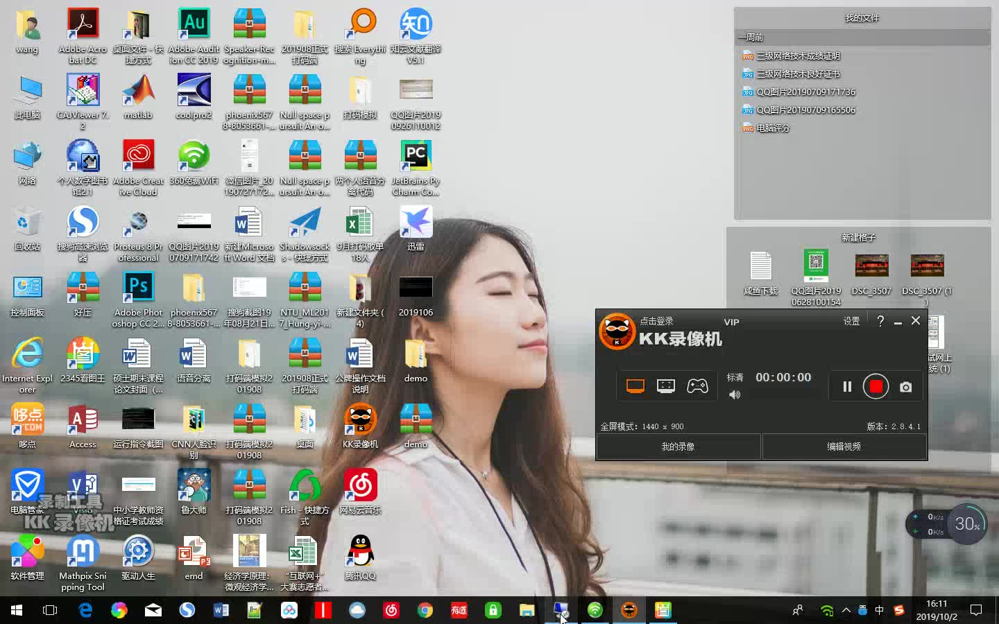Take a screenshot with the camera icon
The width and height of the screenshot is (999, 624).
pyautogui.click(x=906, y=387)
